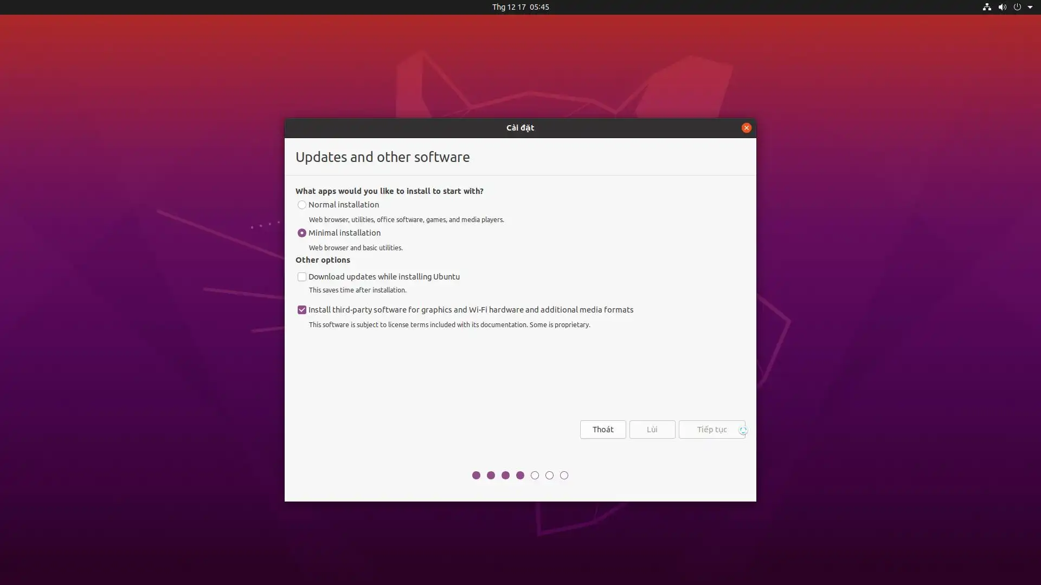Open the network status icon
Image resolution: width=1041 pixels, height=585 pixels.
pos(987,7)
